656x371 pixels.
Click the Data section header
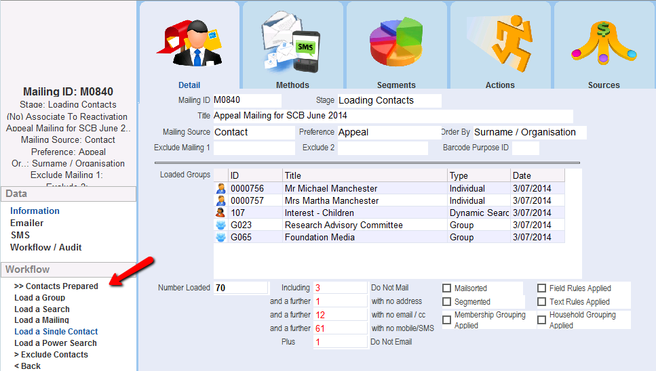[x=69, y=194]
